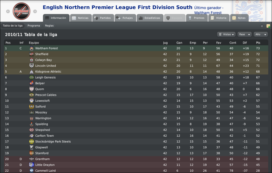
Task: Click the Lincoln United club badge
Action: [32, 66]
